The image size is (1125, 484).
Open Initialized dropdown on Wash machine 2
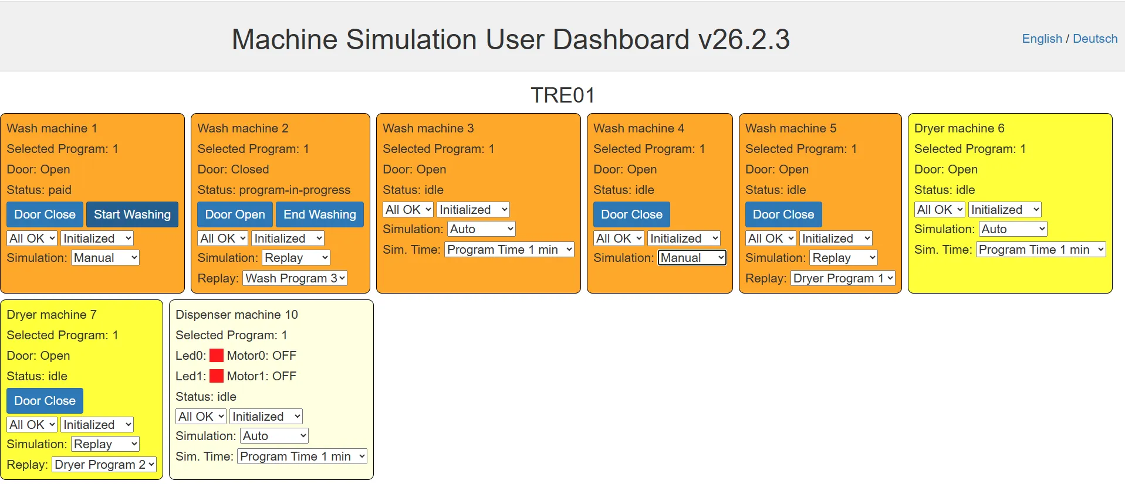pyautogui.click(x=288, y=238)
